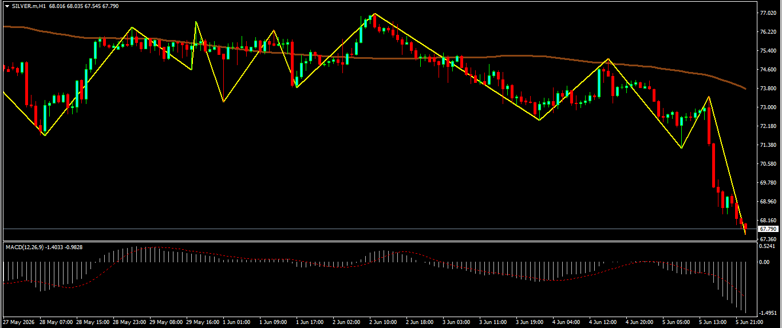The image size is (782, 328).
Task: Click price scale label 73.800
Action: click(x=768, y=89)
